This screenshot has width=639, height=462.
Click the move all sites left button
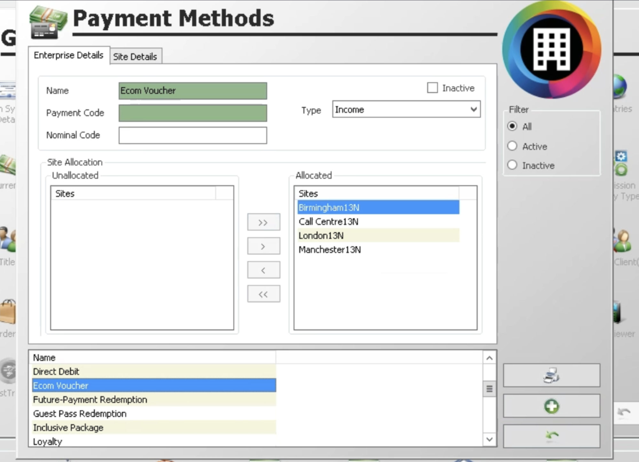coord(263,294)
